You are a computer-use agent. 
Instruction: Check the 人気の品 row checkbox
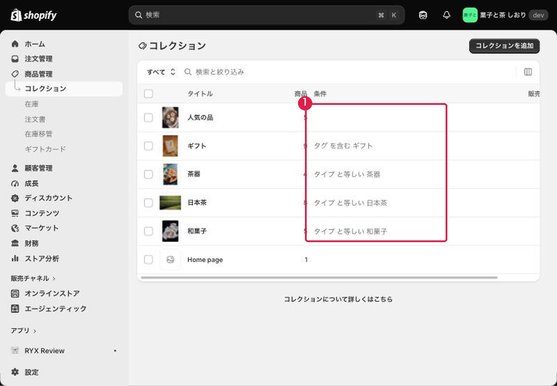click(x=148, y=117)
